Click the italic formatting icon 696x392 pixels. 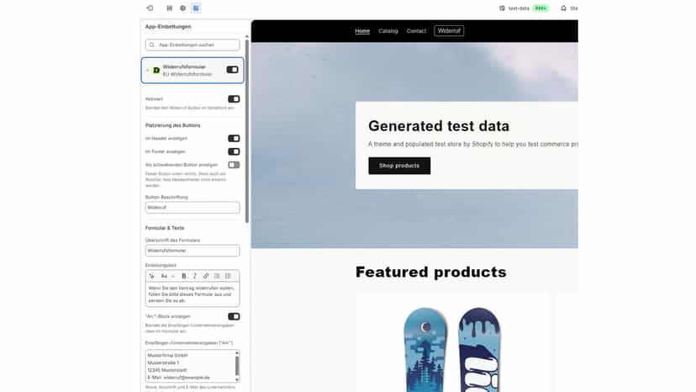(195, 276)
